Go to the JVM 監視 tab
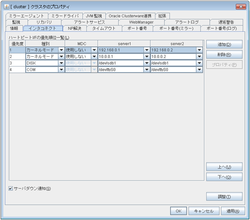Viewport: 250px width, 220px height. pos(94,16)
